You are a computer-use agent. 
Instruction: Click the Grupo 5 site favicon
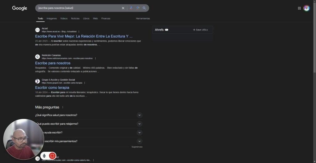coord(37,81)
